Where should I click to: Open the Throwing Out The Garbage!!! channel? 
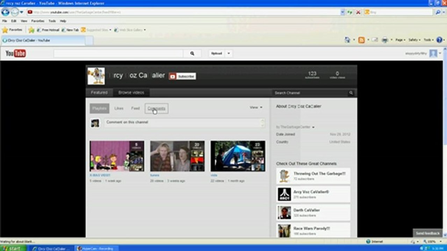pos(313,176)
